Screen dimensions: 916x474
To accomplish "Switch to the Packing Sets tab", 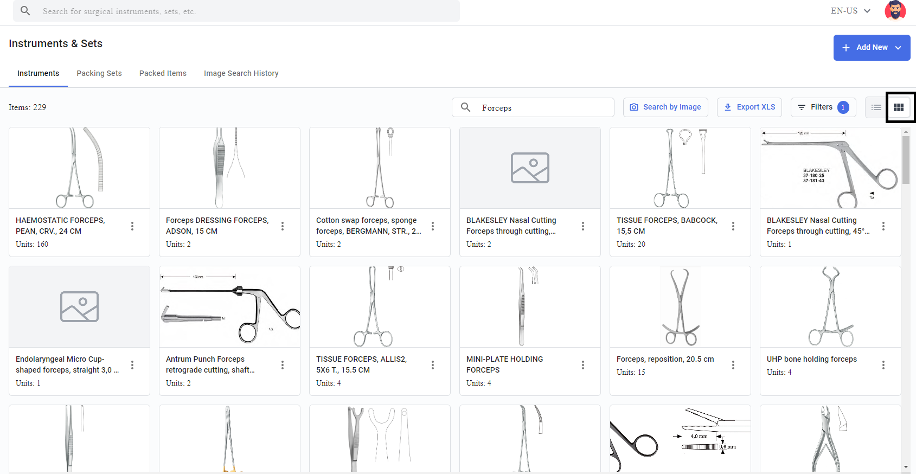I will click(x=99, y=73).
